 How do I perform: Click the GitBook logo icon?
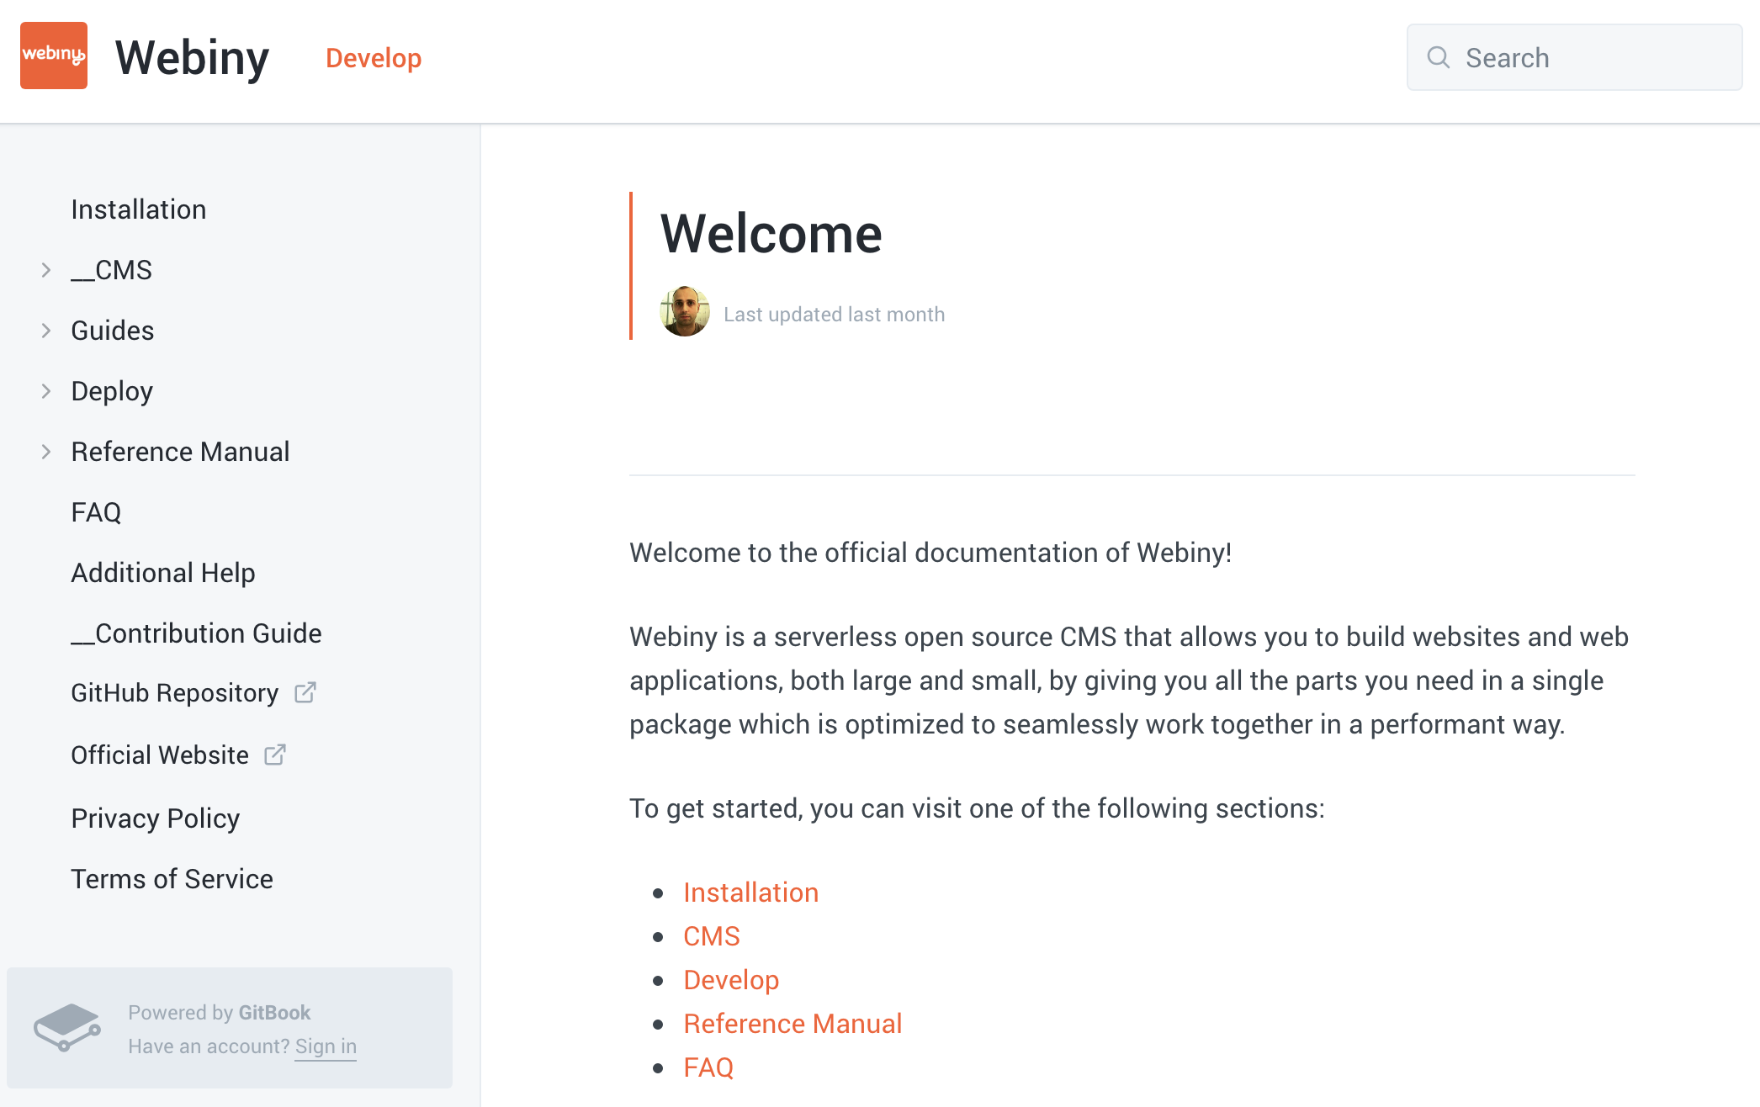pyautogui.click(x=67, y=1027)
